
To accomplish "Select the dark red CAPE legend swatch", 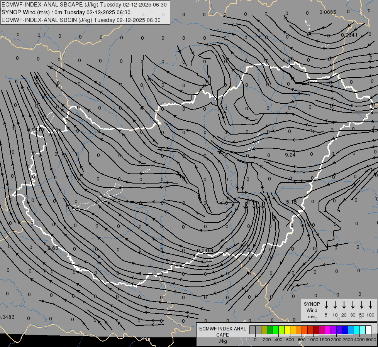I will tap(316, 330).
